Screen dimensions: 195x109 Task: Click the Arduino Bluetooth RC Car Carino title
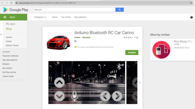tap(104, 33)
